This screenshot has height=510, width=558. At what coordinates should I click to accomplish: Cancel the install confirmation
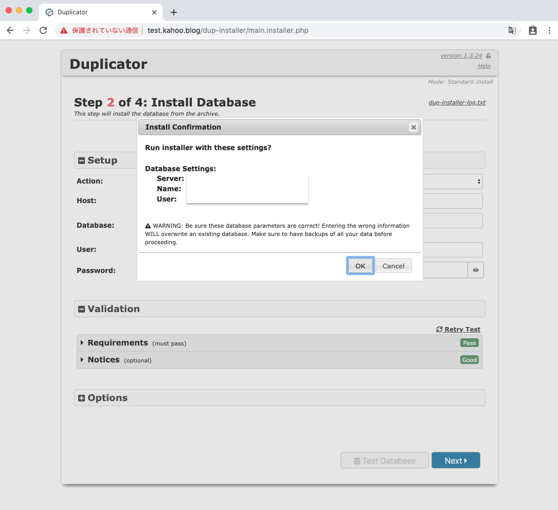coord(393,266)
